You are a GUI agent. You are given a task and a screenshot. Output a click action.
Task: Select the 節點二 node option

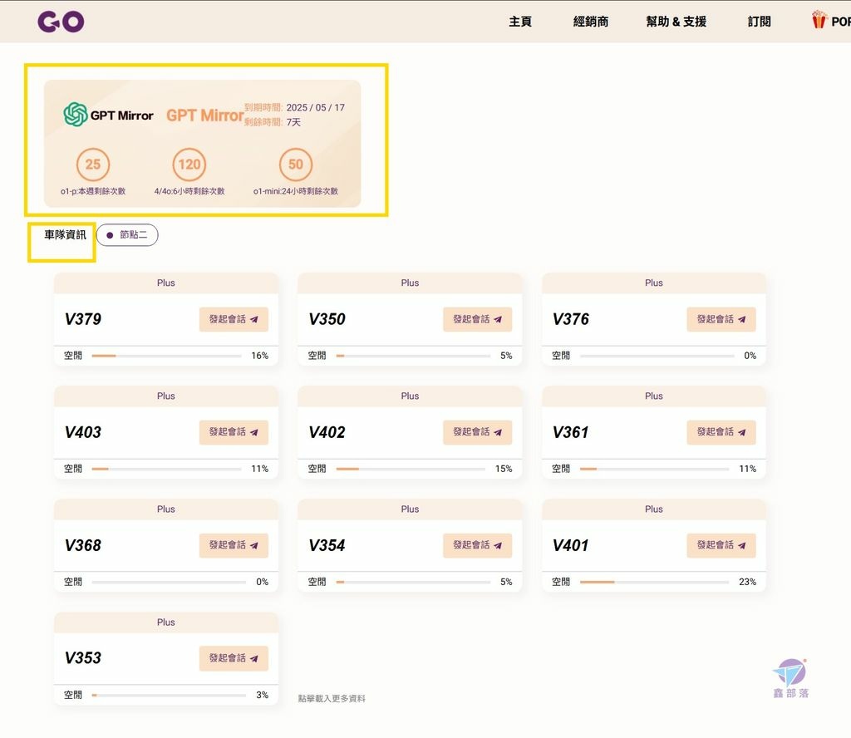tap(126, 235)
